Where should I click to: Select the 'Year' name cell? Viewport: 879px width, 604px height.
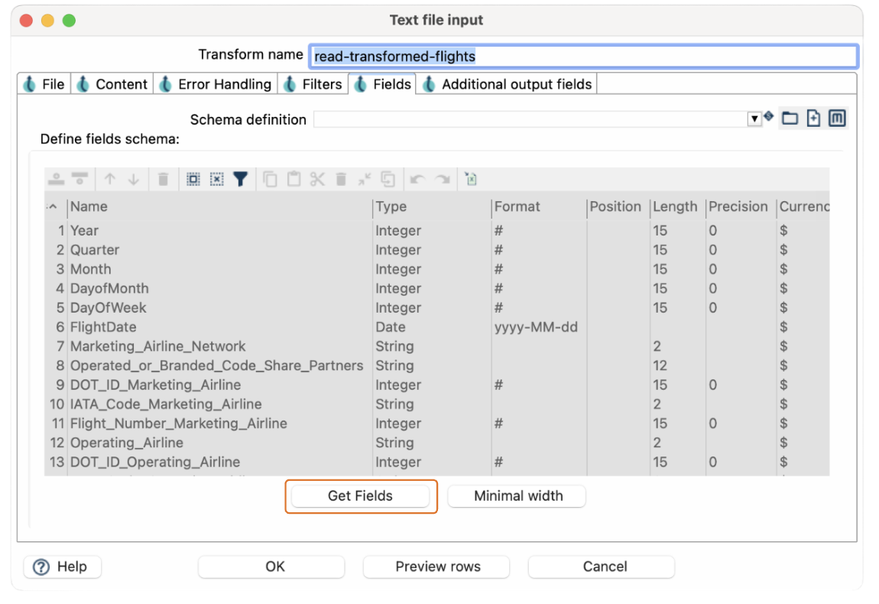pos(220,231)
